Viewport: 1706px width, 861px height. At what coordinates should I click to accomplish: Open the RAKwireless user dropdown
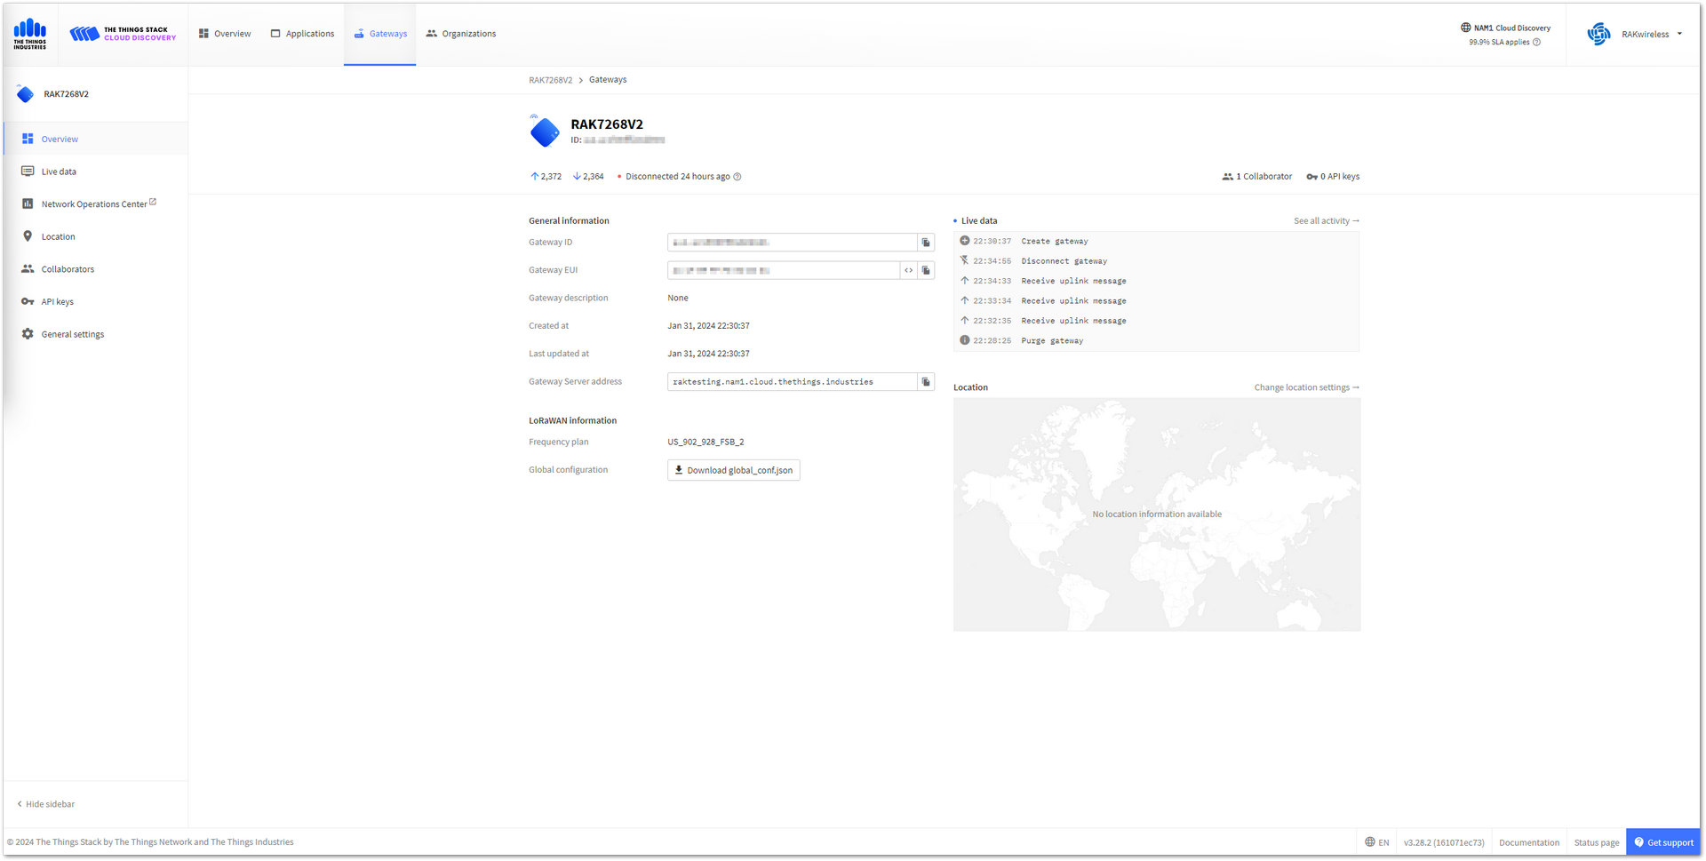(x=1652, y=34)
